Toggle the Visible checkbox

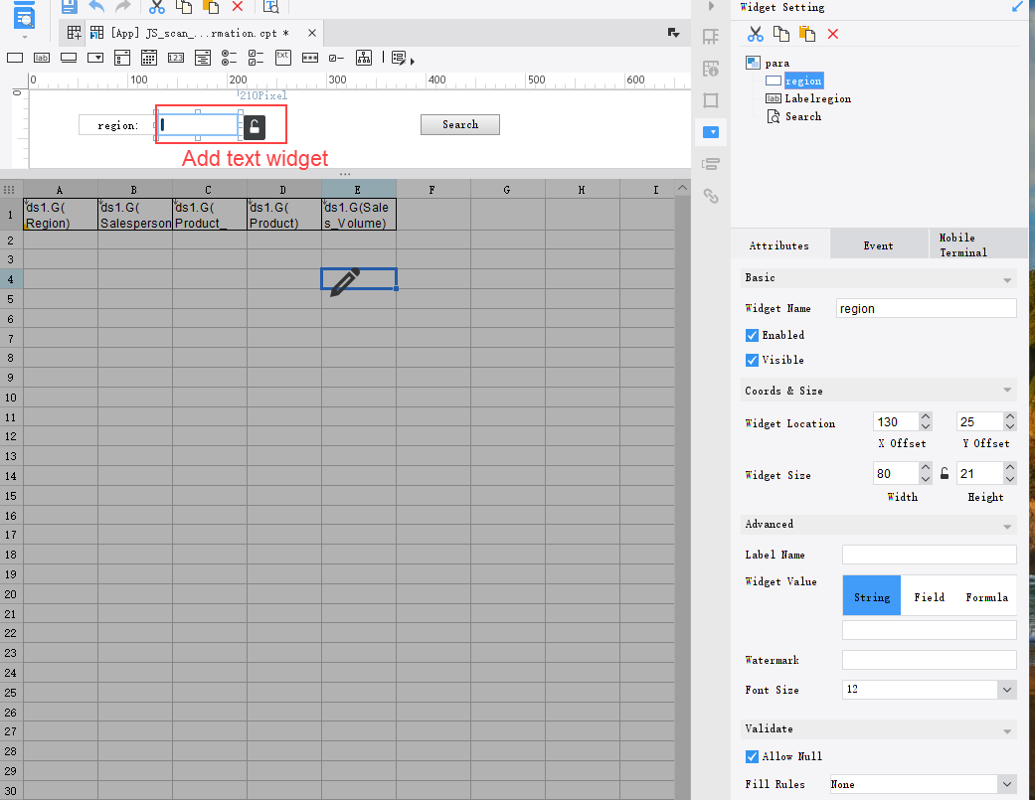tap(753, 360)
